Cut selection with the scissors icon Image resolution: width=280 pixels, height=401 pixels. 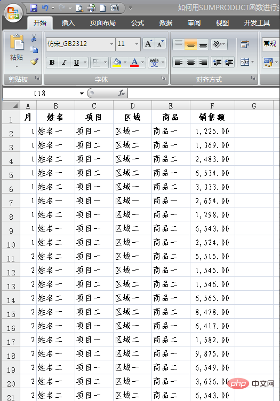(x=34, y=38)
